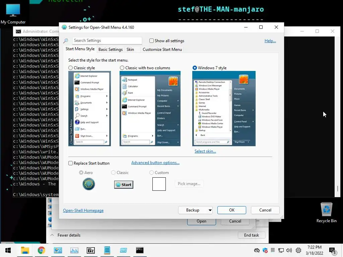
Task: Select the Custom button radio option
Action: point(151,173)
